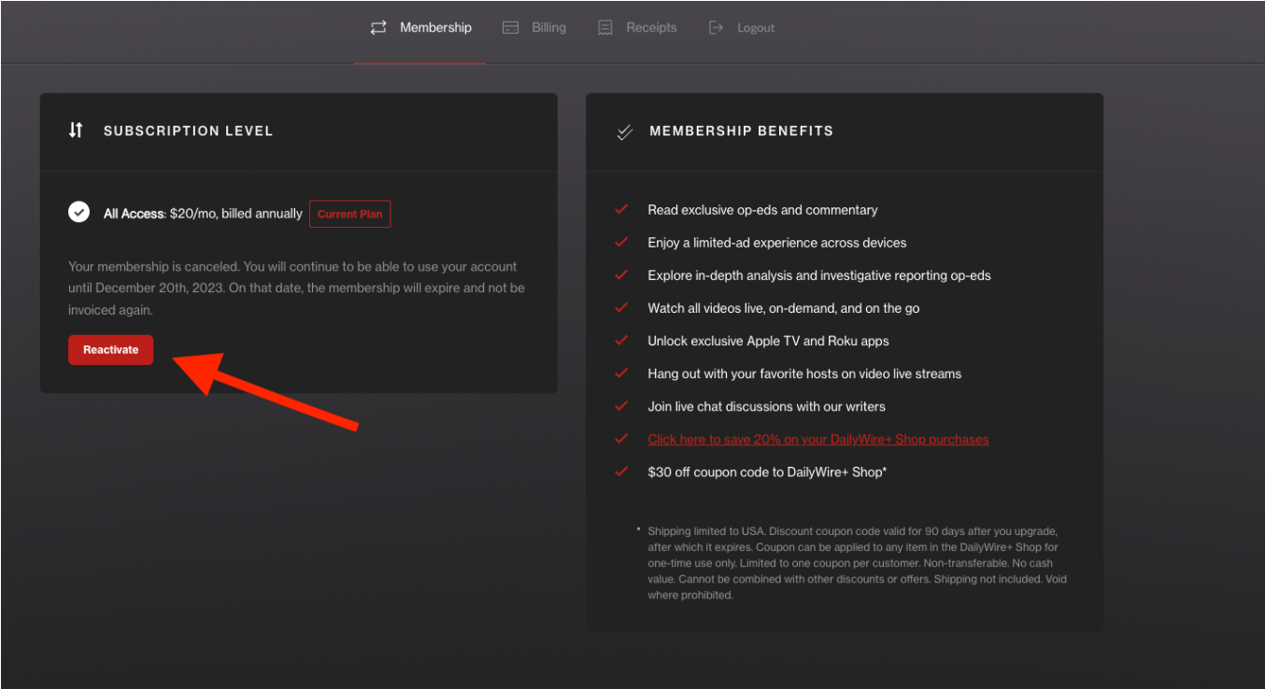
Task: Click the Subscription Level sort-arrows icon
Action: pos(77,131)
